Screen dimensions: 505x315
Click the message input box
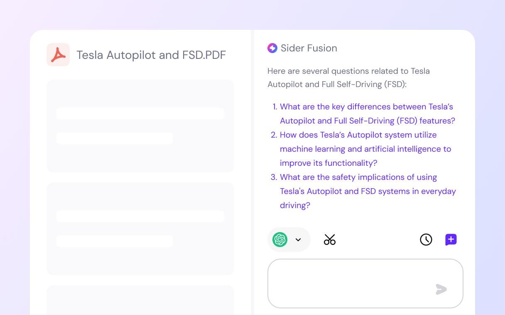tap(365, 283)
